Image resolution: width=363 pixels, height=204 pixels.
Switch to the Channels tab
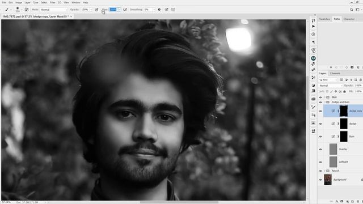(335, 73)
